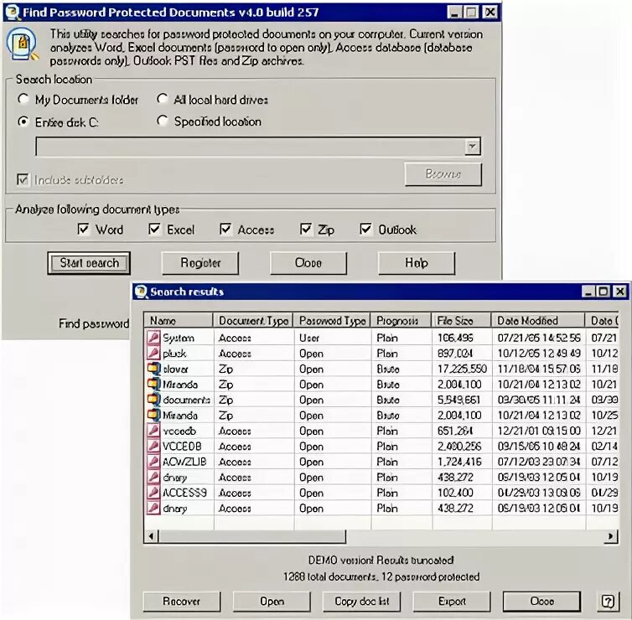Click the location path combo box field
This screenshot has width=632, height=620.
click(258, 147)
